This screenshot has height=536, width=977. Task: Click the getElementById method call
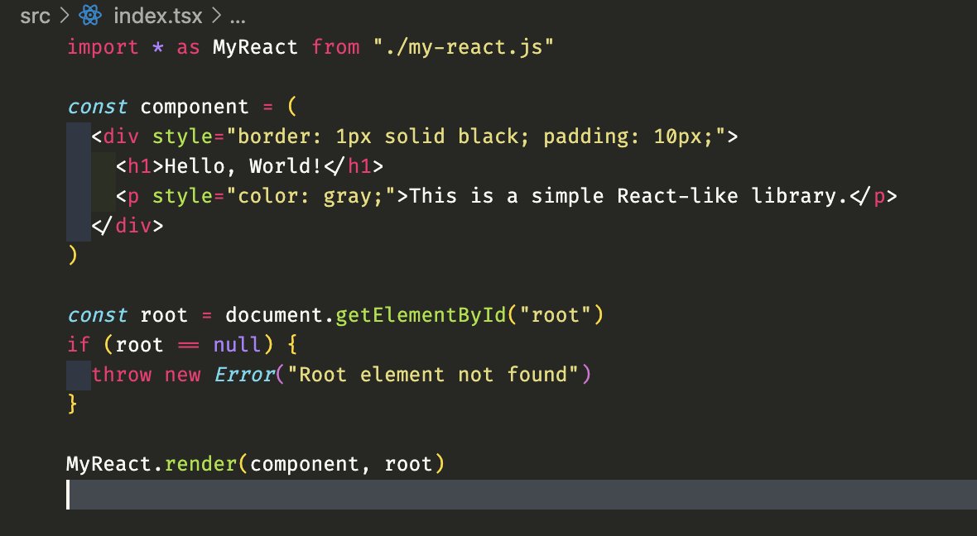click(x=421, y=315)
